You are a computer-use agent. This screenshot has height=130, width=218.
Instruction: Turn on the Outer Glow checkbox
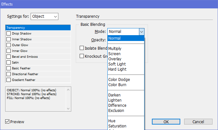click(x=9, y=45)
